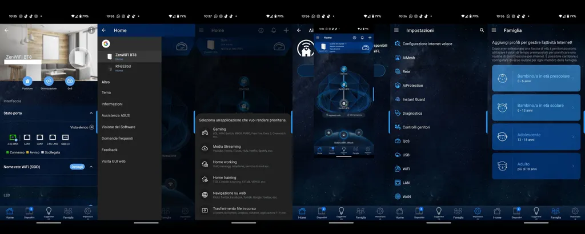
Task: Expand the Adolescente 13-18 anni card
Action: [536, 137]
